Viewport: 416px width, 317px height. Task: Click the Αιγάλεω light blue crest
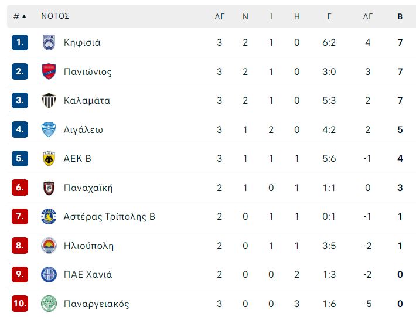tap(49, 129)
